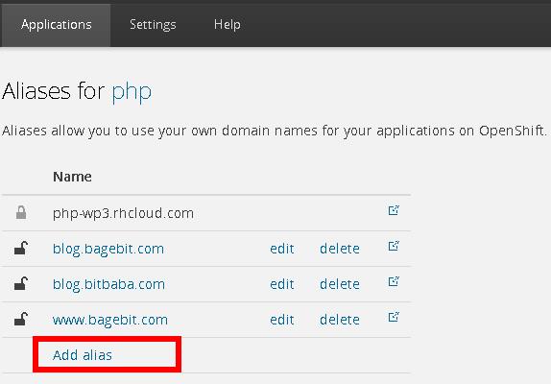
Task: Open external link icon for www.bagebit.com
Action: point(394,317)
